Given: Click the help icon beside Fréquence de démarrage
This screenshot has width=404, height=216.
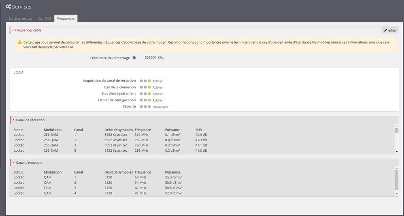Looking at the screenshot, I should pos(134,58).
